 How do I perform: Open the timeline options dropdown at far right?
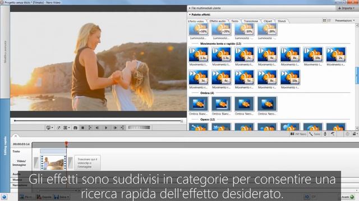tap(355, 134)
